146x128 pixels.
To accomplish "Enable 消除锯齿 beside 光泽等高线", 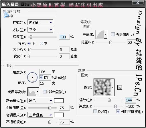I will (x=45, y=92).
